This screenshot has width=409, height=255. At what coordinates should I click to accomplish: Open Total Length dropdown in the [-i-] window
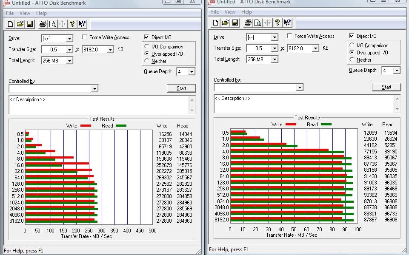[274, 59]
